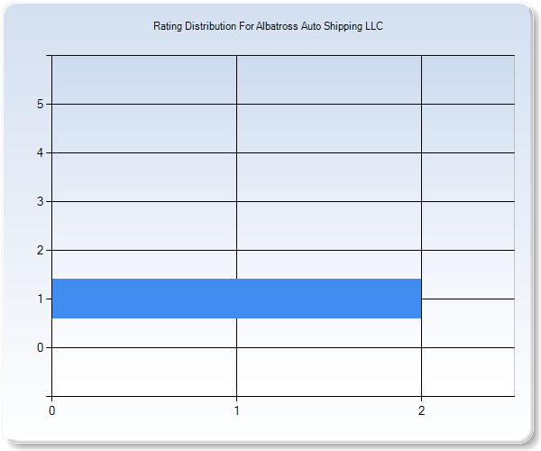The image size is (541, 451).
Task: Click the blue bar at rating 1
Action: pyautogui.click(x=236, y=299)
